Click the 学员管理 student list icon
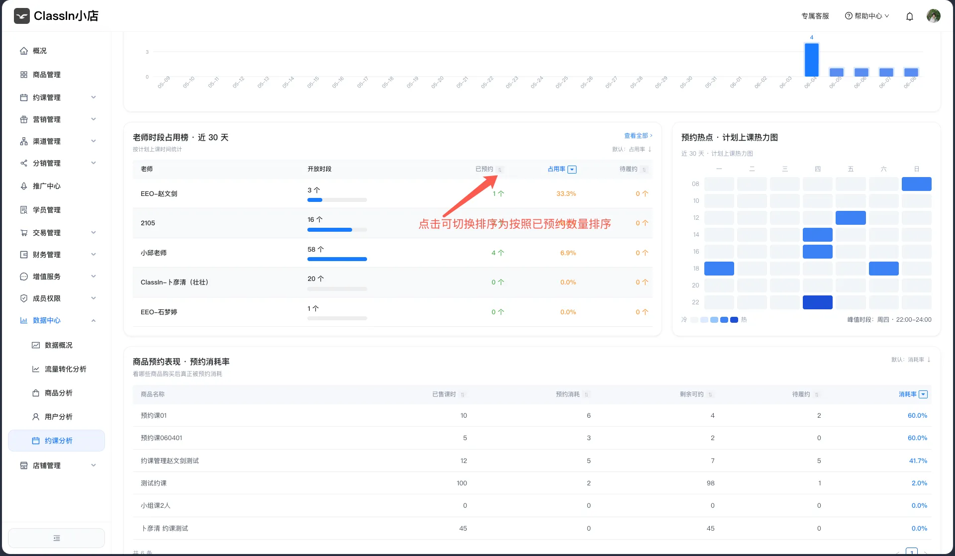Viewport: 955px width, 556px height. 23,210
